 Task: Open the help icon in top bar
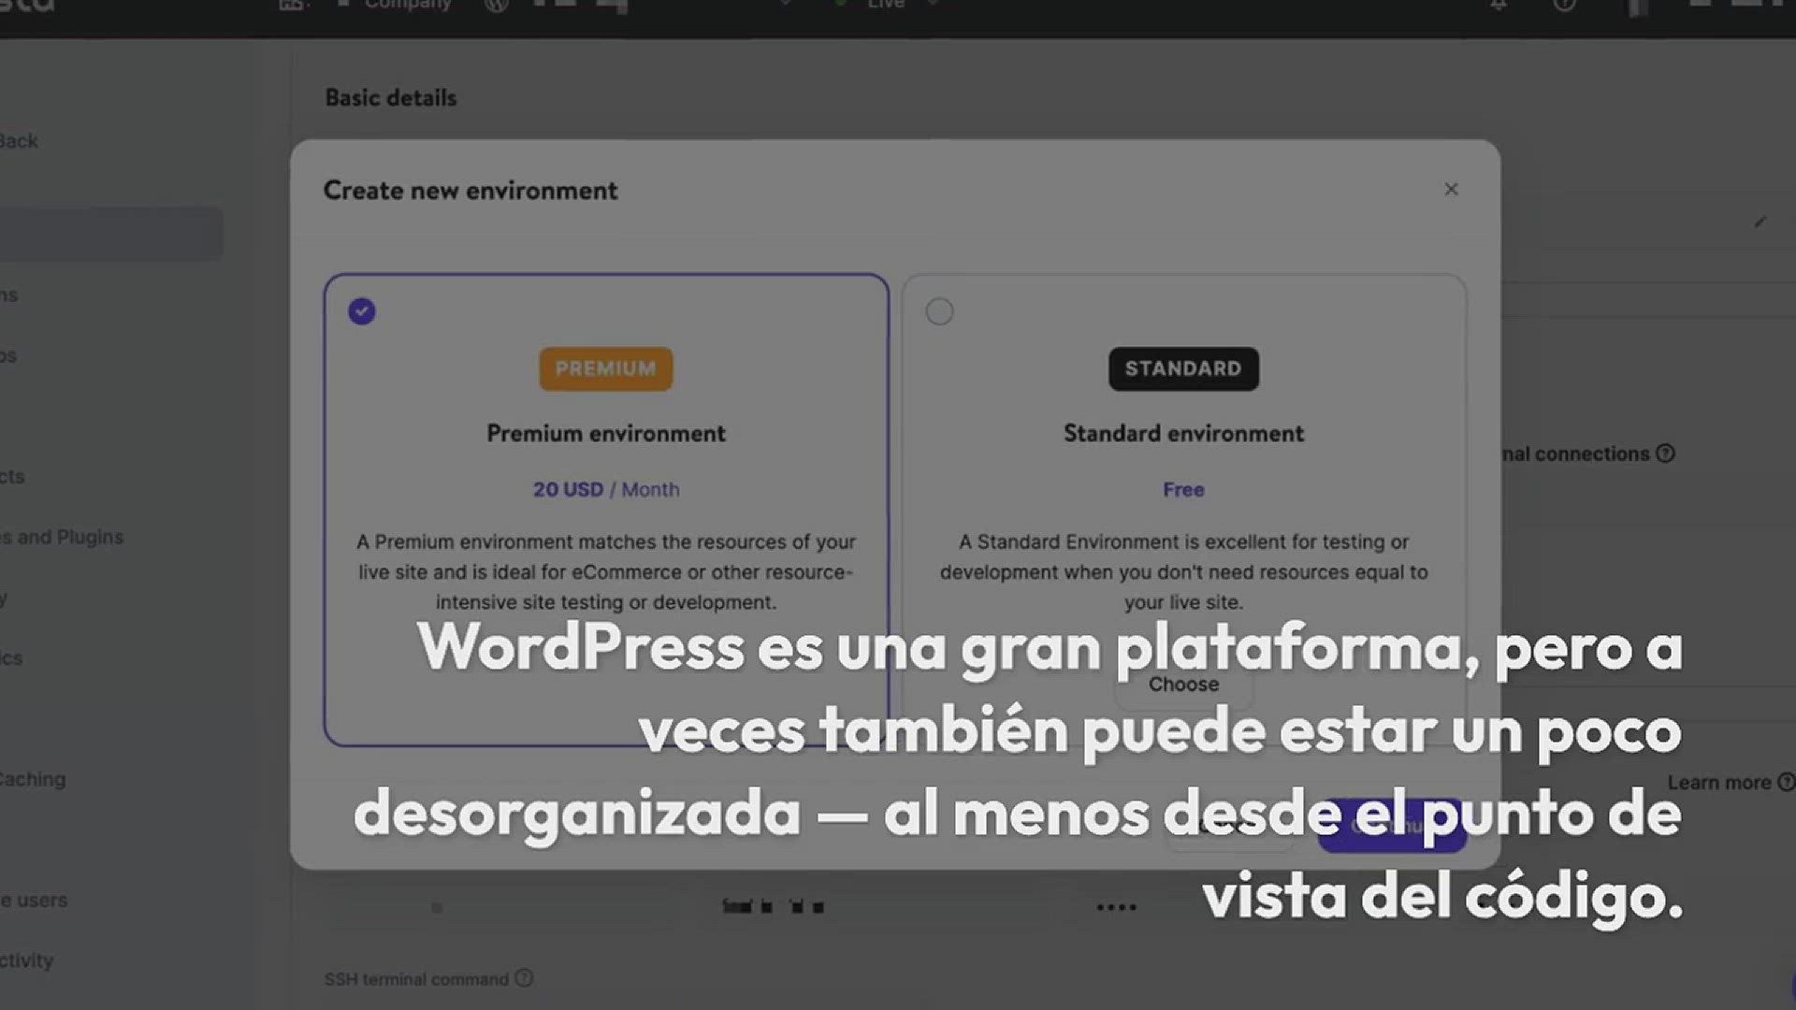1564,5
